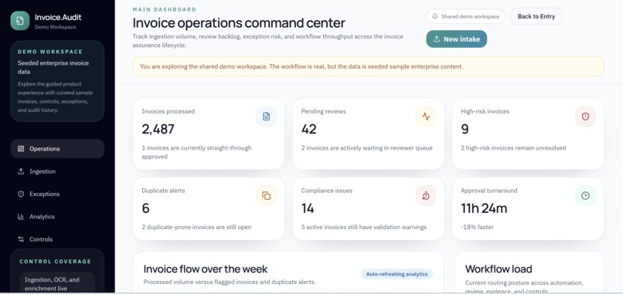This screenshot has height=294, width=623.
Task: Switch to the Analytics view
Action: [x=57, y=217]
